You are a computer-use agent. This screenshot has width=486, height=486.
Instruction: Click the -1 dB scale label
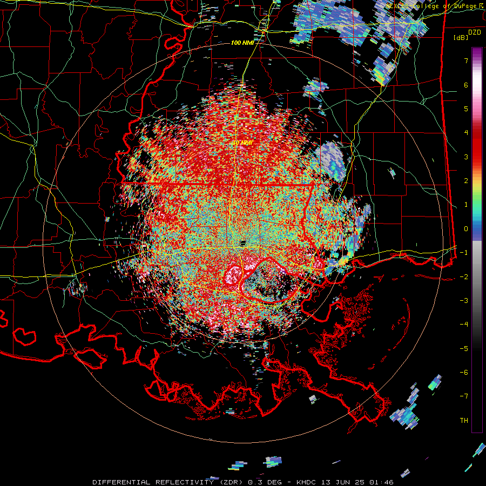[x=464, y=253]
